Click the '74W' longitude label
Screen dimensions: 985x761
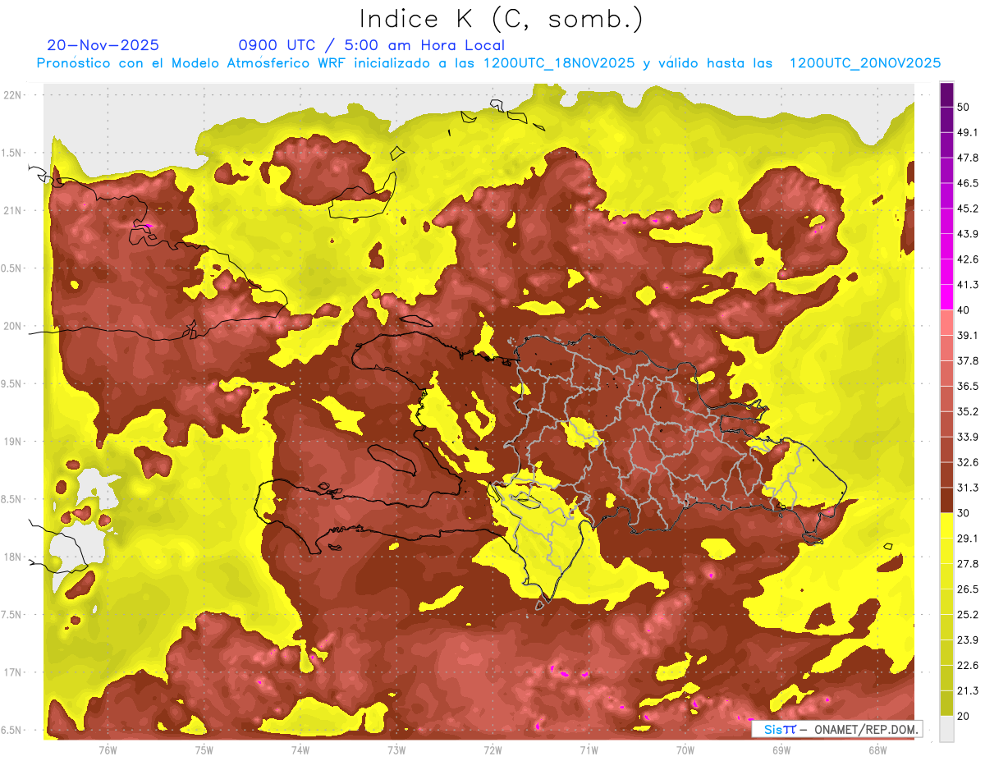300,750
